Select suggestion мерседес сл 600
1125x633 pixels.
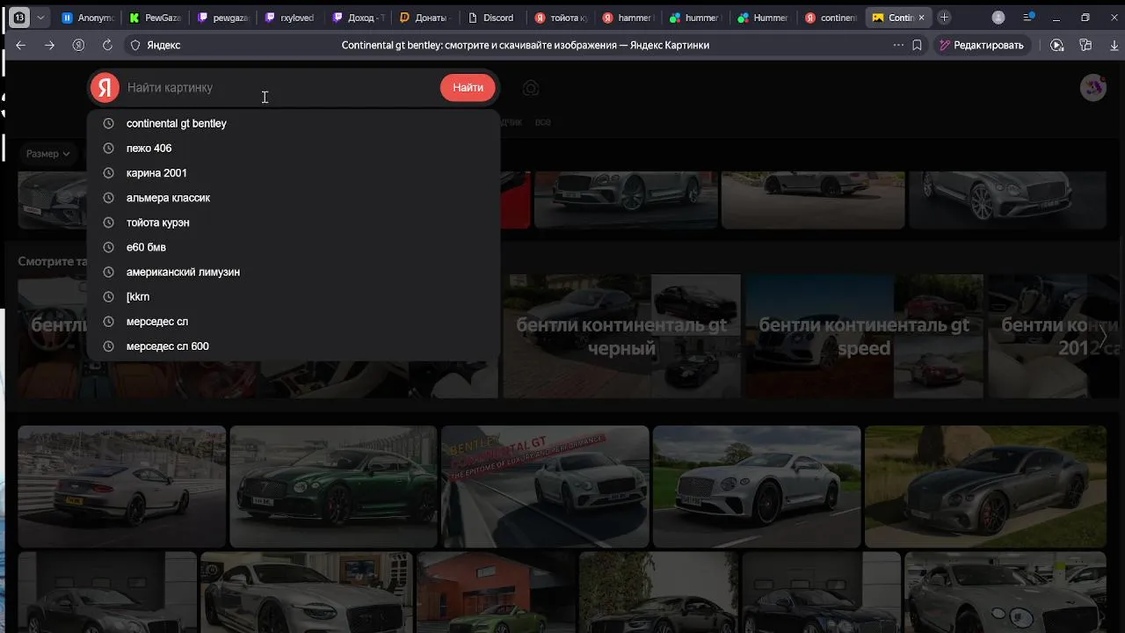click(294, 346)
